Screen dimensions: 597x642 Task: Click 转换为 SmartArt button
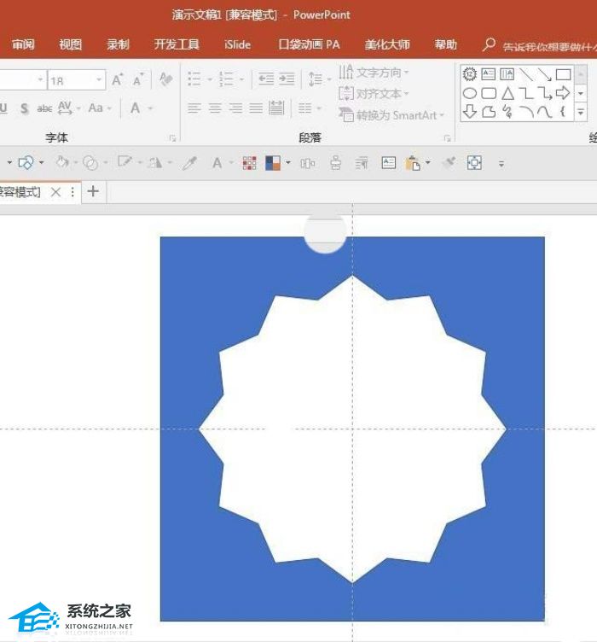391,115
